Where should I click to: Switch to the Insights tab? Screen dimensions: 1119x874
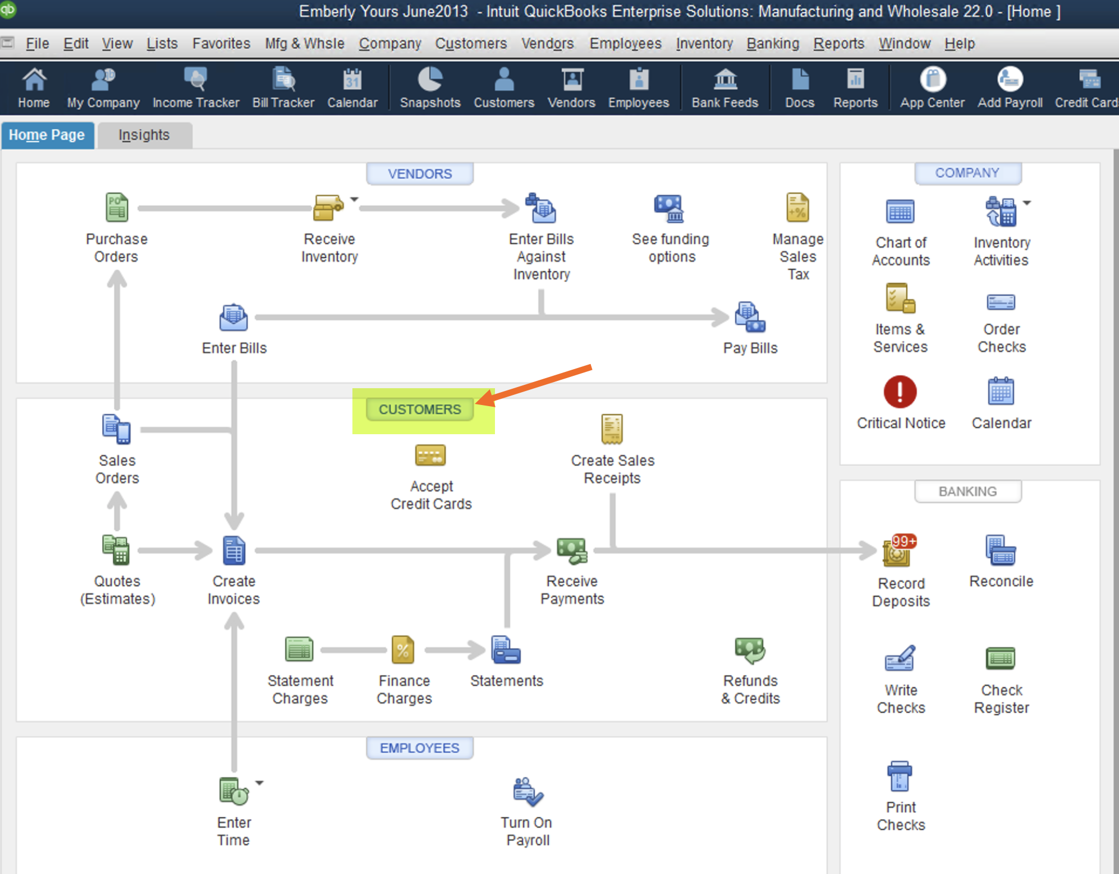pyautogui.click(x=144, y=135)
